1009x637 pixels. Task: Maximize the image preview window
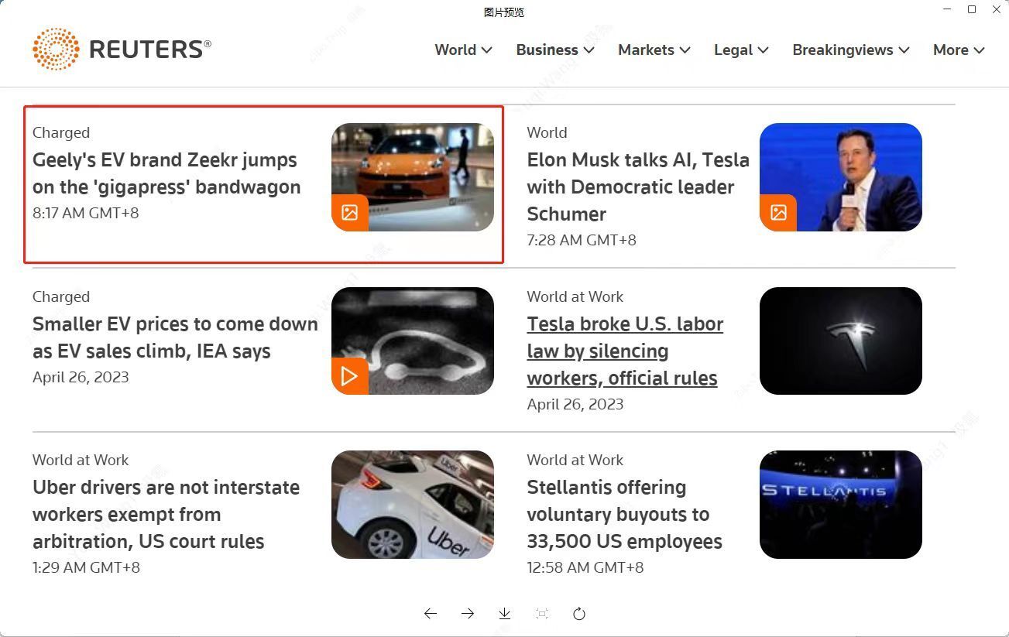coord(972,9)
